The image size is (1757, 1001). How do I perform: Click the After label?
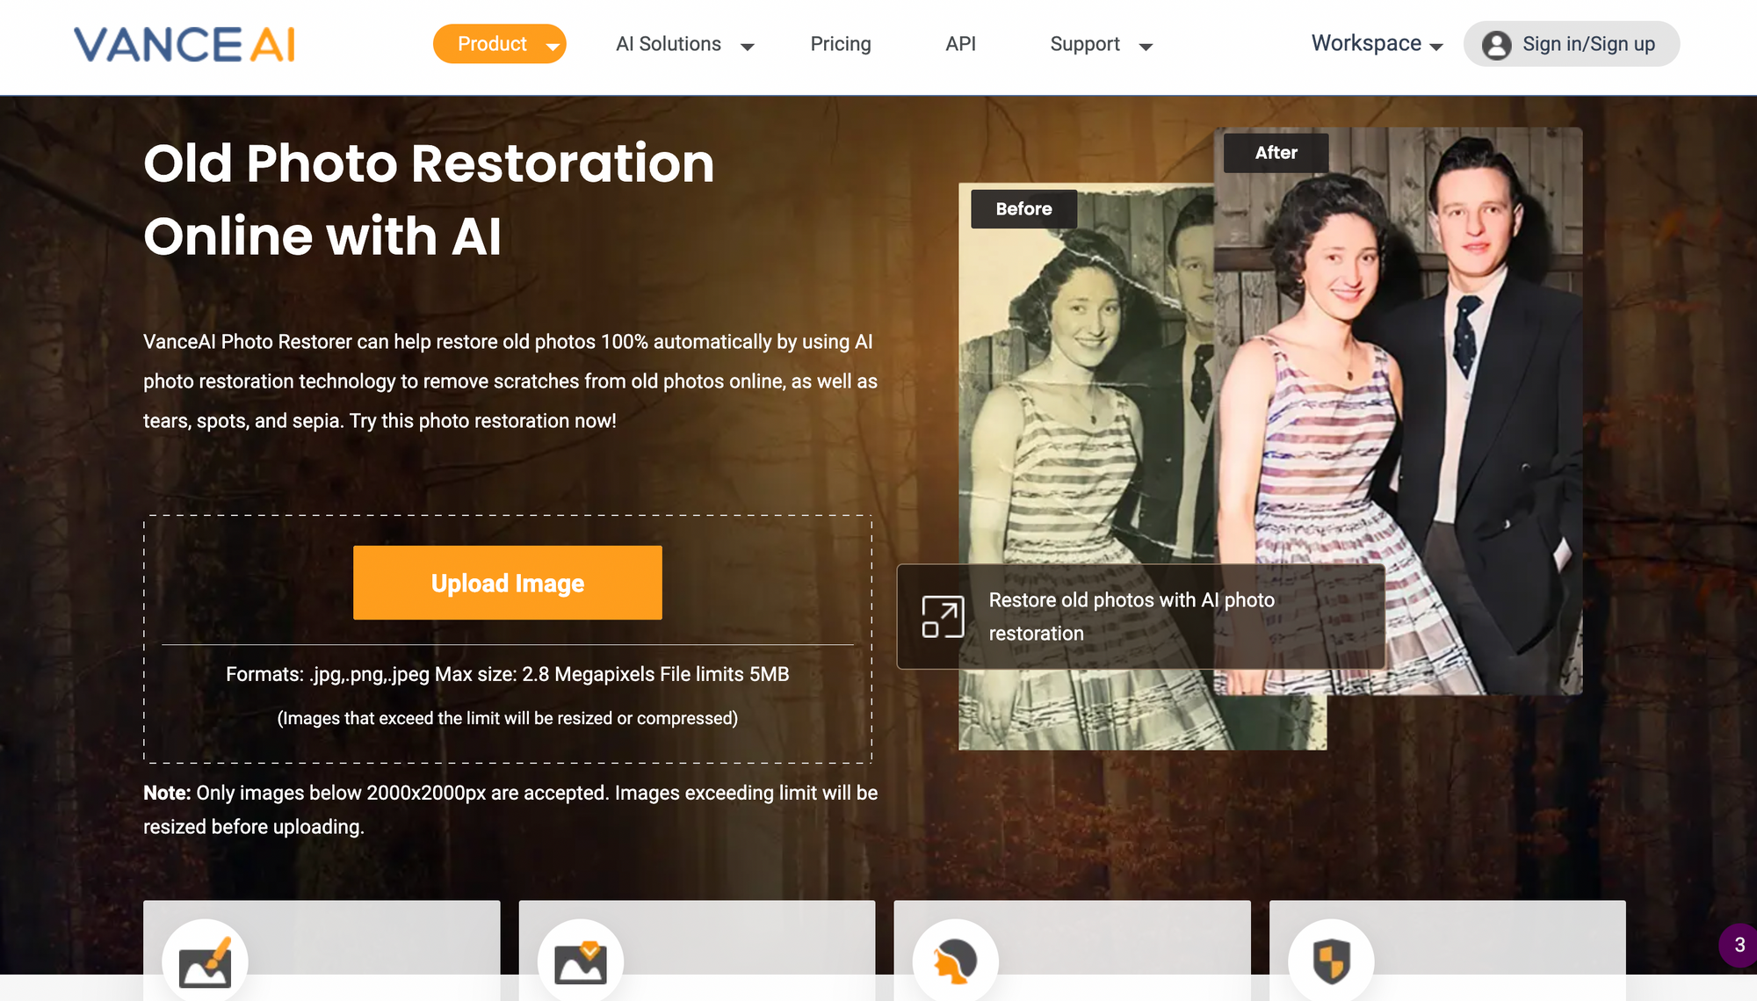[x=1276, y=153]
